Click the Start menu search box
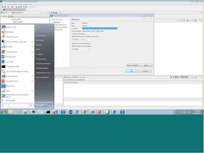The image size is (204, 153). point(17,105)
